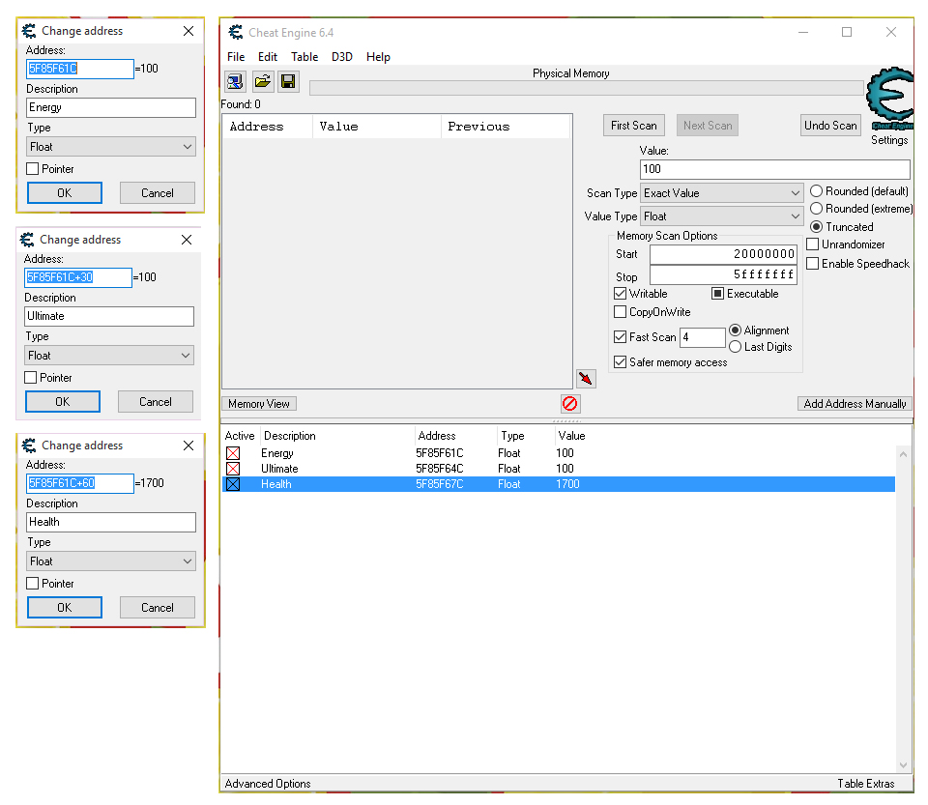Click the Undo Scan button

[x=830, y=126]
